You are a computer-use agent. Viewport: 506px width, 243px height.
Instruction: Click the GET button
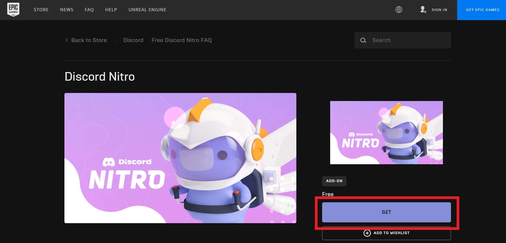point(386,212)
